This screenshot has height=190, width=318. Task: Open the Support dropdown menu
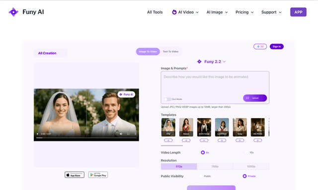click(x=271, y=12)
